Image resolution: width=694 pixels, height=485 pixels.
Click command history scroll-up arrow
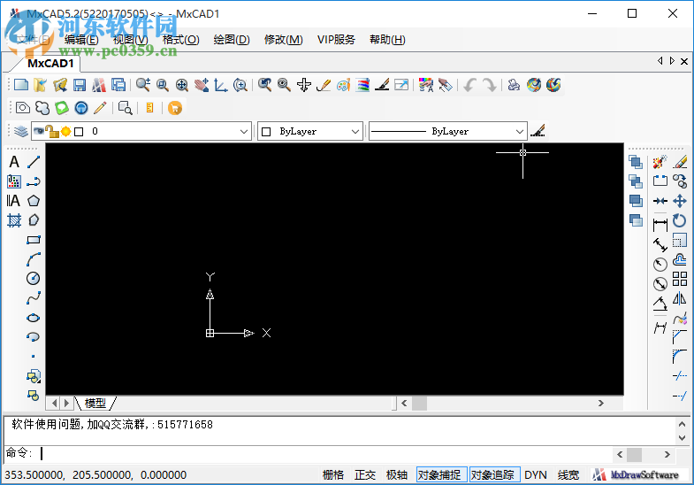pyautogui.click(x=682, y=424)
